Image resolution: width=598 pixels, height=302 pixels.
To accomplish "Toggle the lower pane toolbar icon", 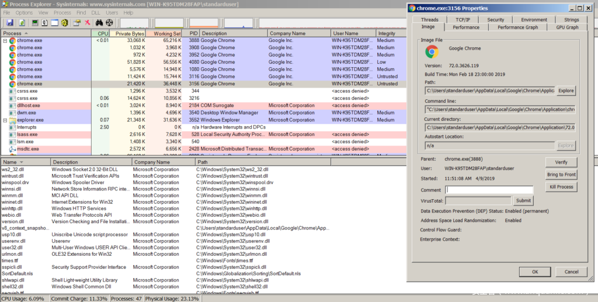I will click(x=54, y=23).
